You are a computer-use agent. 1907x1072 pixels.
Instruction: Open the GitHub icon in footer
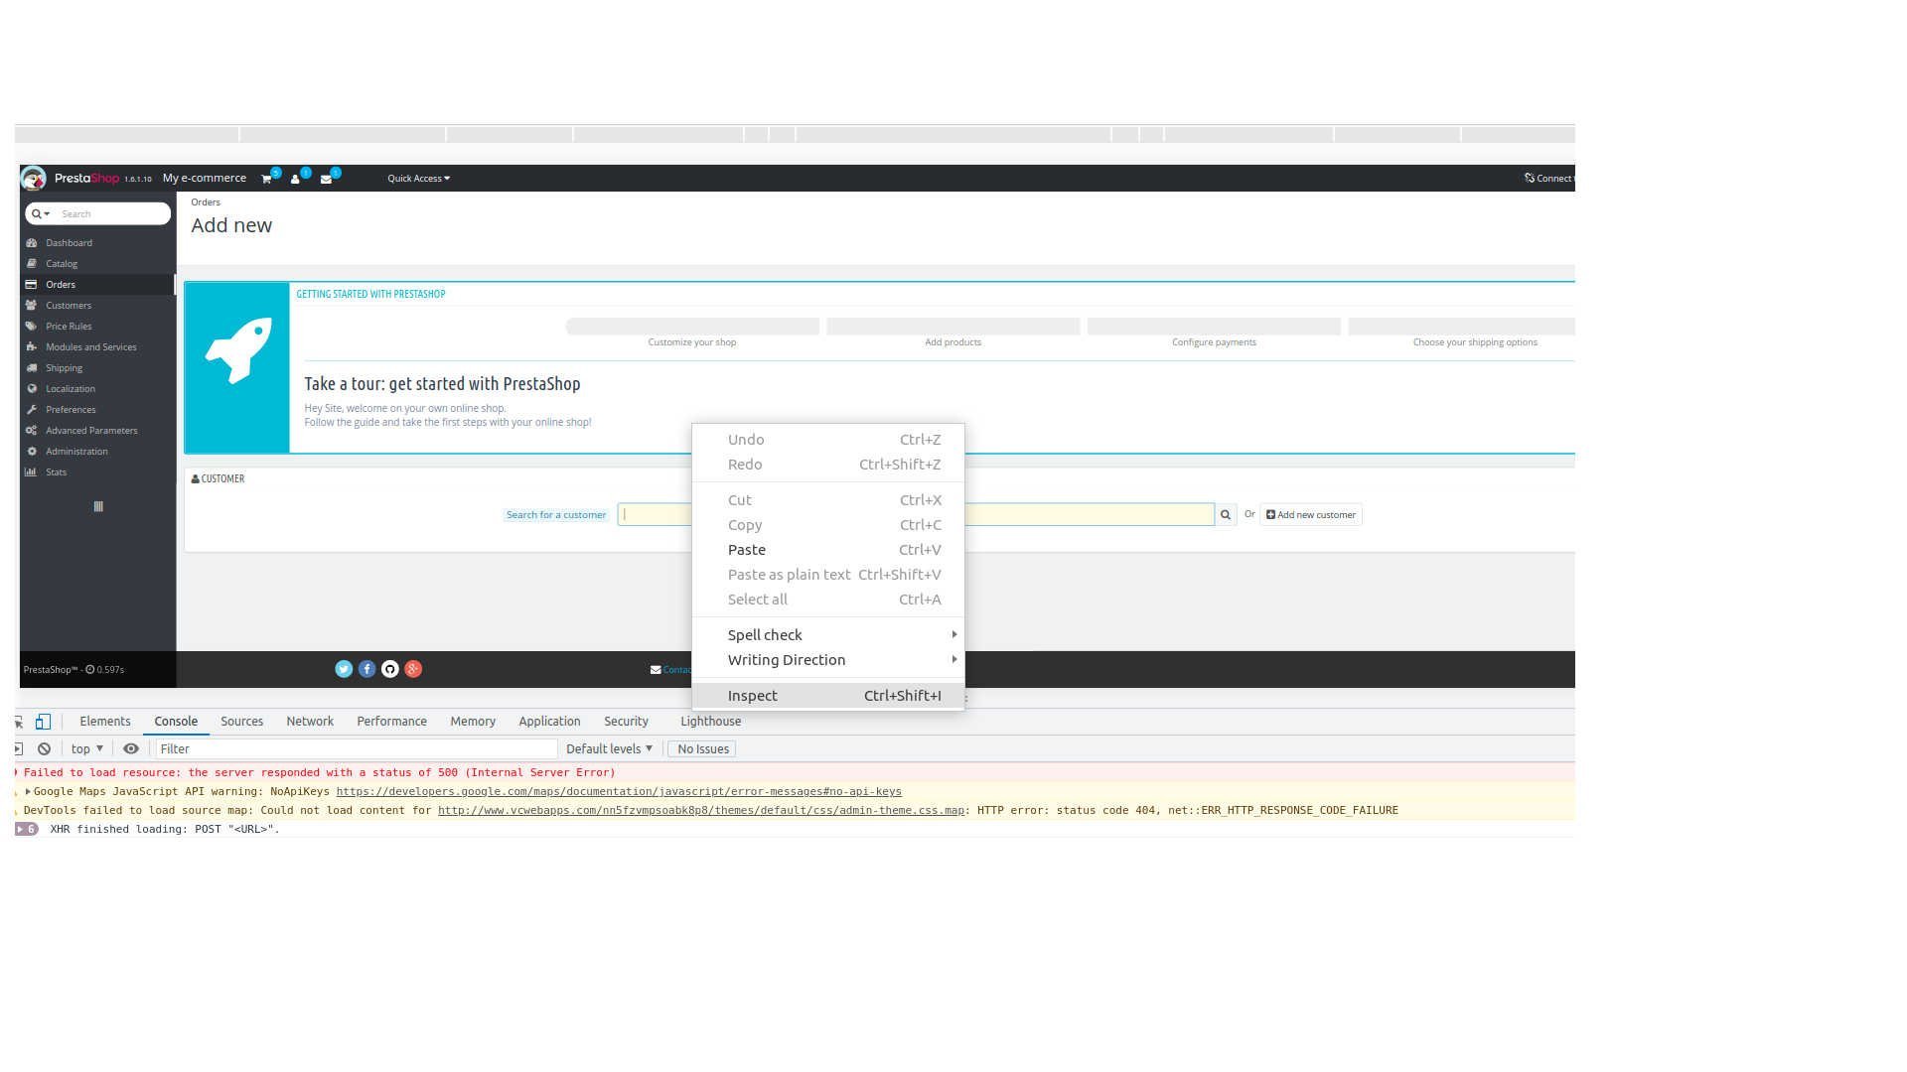(390, 670)
